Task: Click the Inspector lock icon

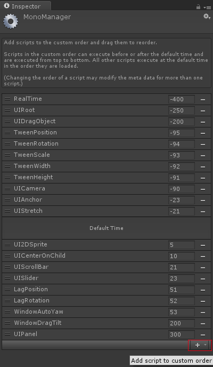Action: 198,7
